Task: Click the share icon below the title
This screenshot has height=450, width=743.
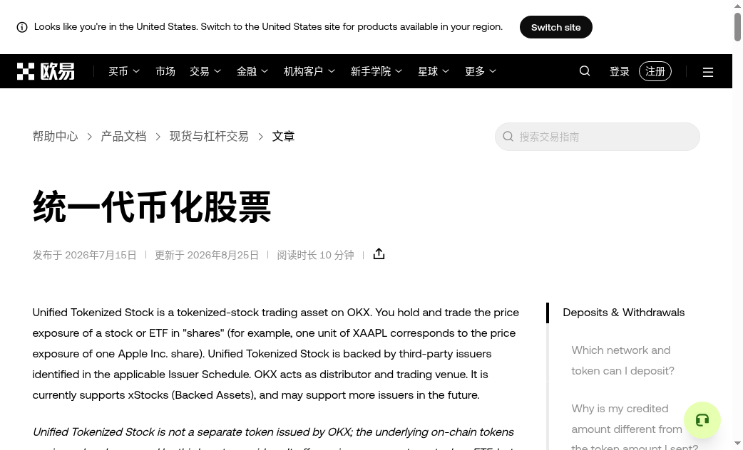Action: point(379,254)
